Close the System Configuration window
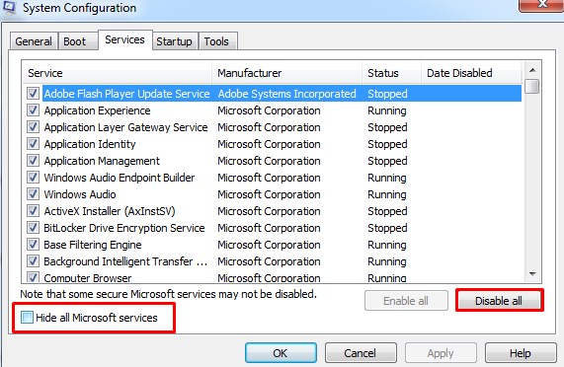The width and height of the screenshot is (564, 367). [x=541, y=5]
